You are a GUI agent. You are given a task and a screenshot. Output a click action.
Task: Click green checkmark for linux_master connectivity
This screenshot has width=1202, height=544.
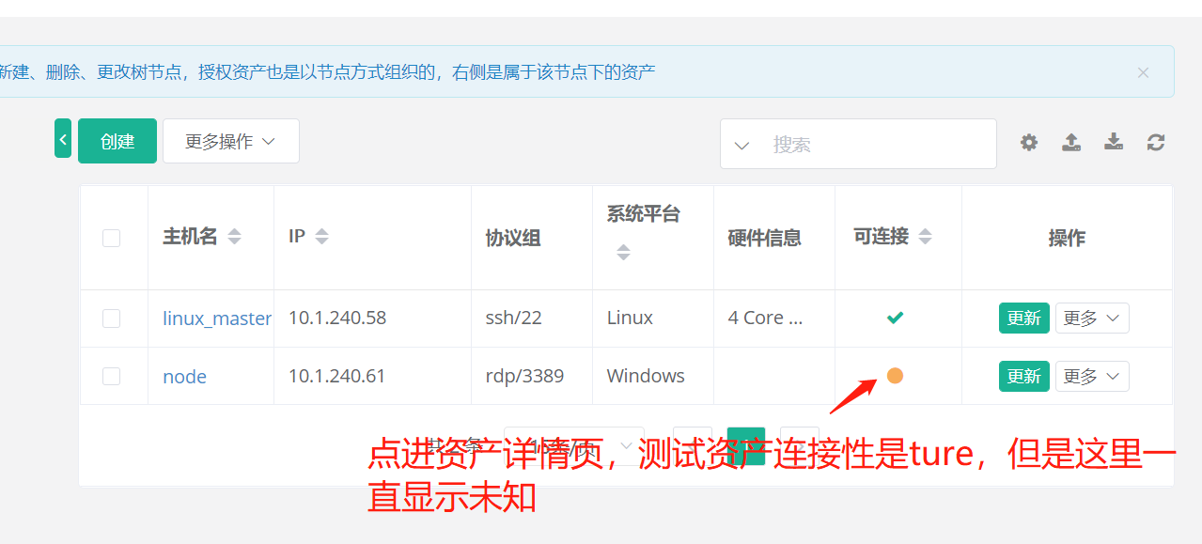[896, 318]
